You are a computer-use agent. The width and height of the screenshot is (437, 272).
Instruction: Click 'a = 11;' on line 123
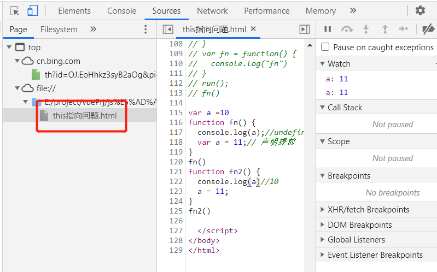(x=213, y=192)
